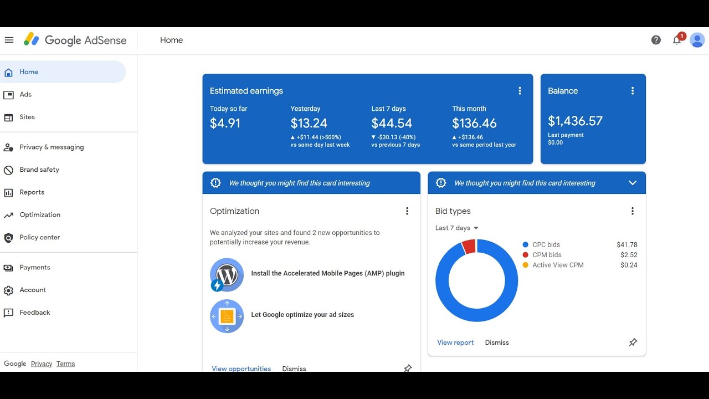Click the Reports chart icon
Image resolution: width=709 pixels, height=399 pixels.
click(x=8, y=193)
